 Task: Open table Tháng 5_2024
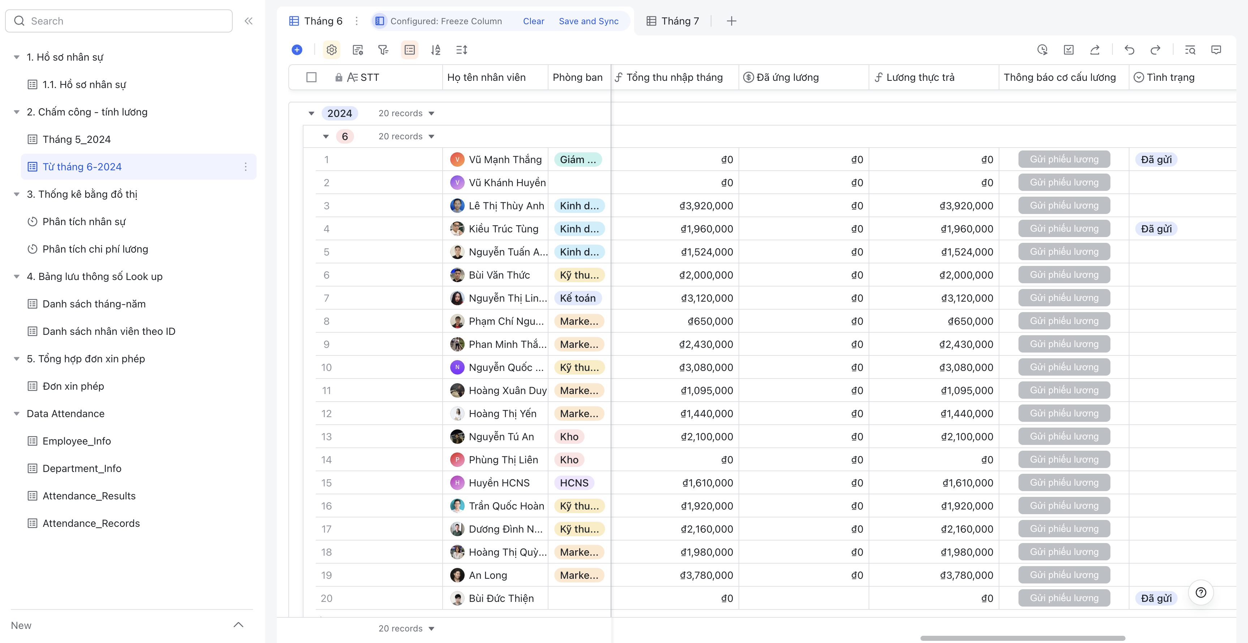click(x=77, y=139)
